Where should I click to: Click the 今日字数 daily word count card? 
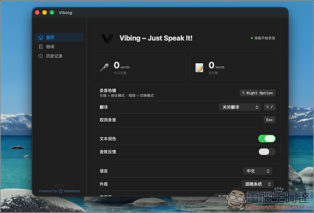[140, 67]
